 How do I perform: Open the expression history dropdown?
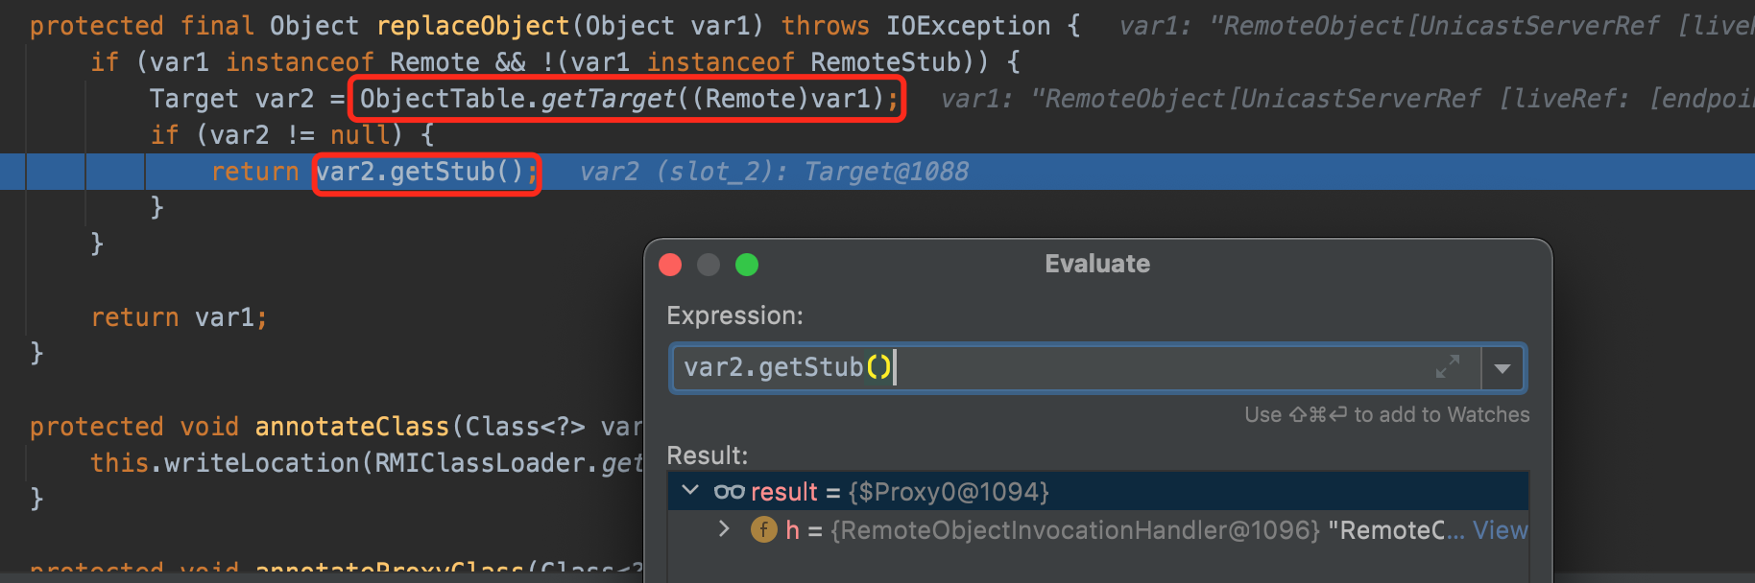click(x=1503, y=368)
